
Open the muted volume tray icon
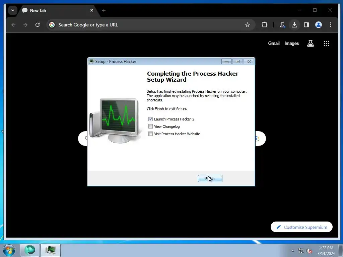pos(309,251)
